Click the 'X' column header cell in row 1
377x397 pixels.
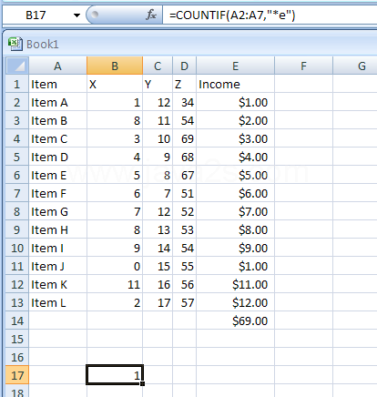click(115, 84)
